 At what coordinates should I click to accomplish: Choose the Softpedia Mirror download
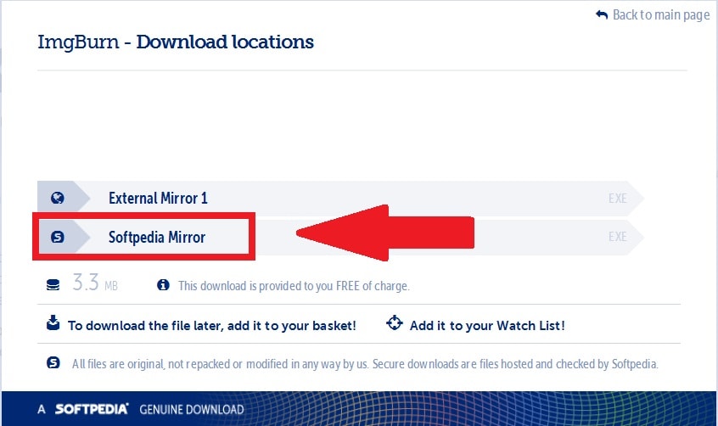click(x=340, y=237)
